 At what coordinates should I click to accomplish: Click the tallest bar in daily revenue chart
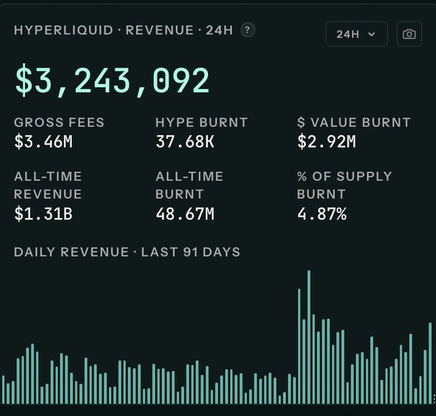point(309,337)
